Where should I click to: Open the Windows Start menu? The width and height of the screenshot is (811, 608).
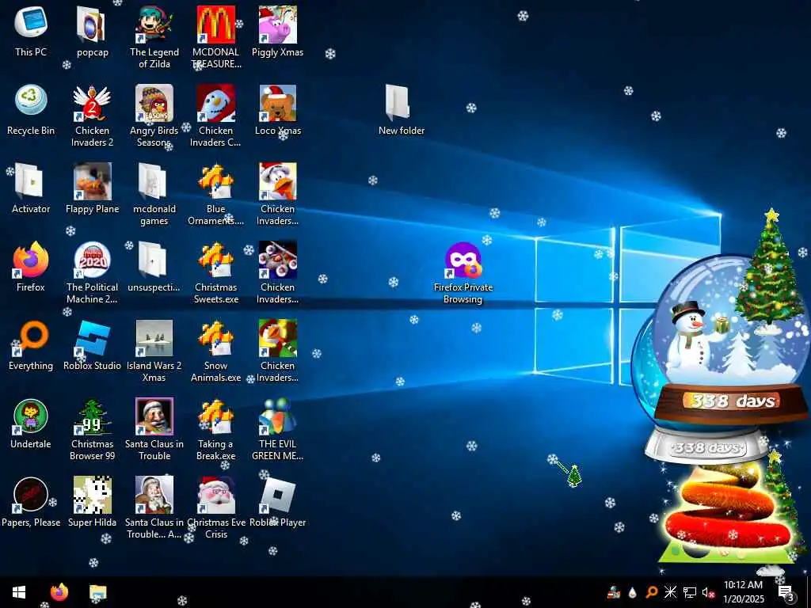point(19,592)
